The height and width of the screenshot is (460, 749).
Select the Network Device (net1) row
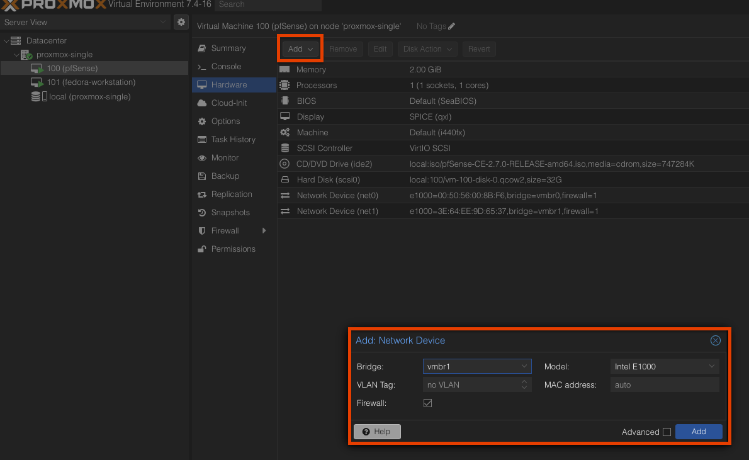513,211
